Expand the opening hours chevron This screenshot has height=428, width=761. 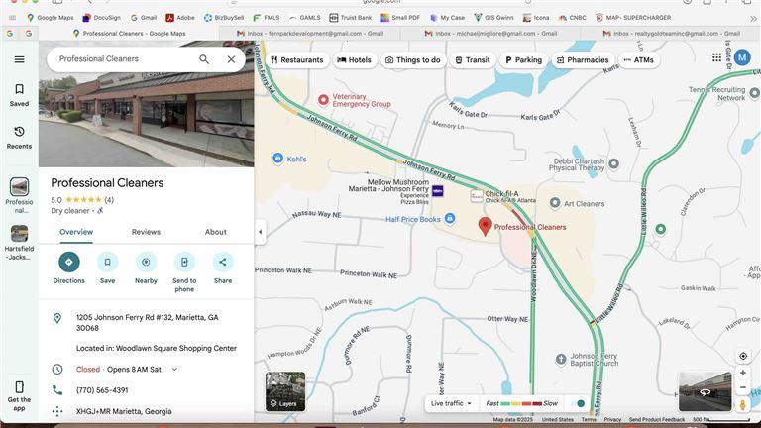click(x=175, y=370)
